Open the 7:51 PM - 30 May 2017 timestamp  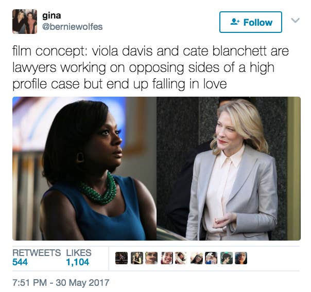(61, 282)
